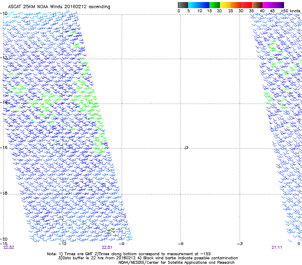
Task: Click the '0' longitude label at bottom right
Action: 299,244
